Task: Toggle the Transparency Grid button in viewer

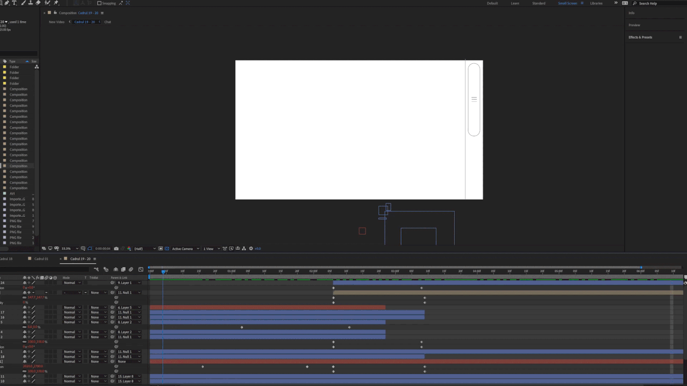Action: [x=167, y=249]
